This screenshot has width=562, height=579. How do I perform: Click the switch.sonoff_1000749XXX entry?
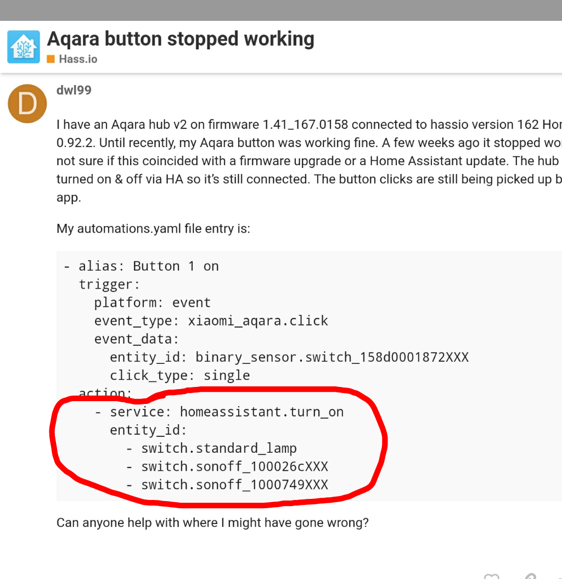[x=234, y=485]
